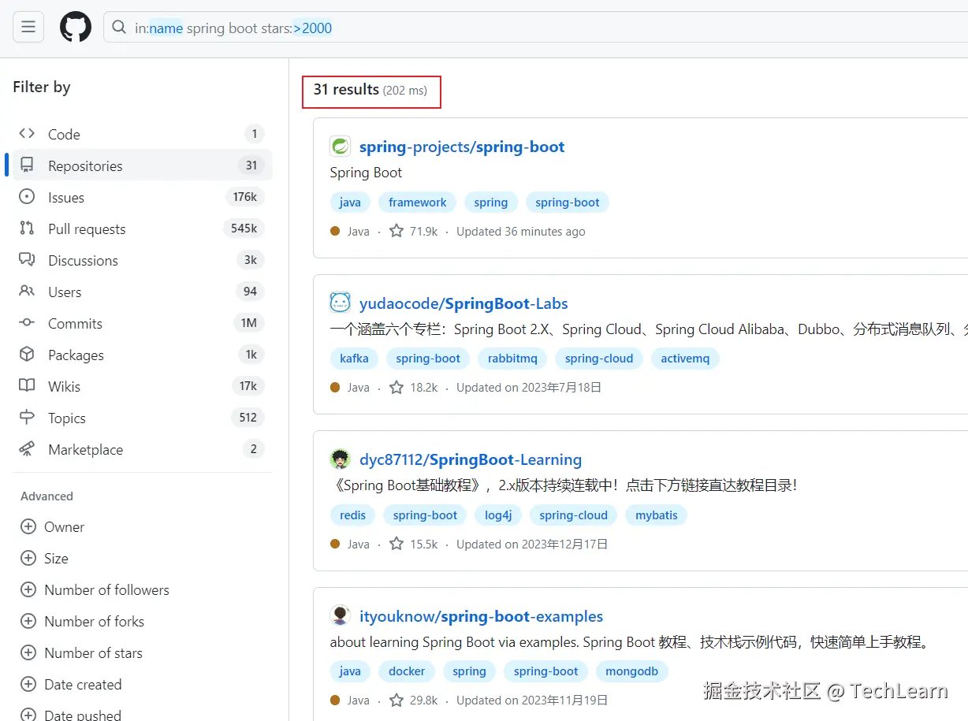
Task: Select the Topics filter
Action: (142, 418)
